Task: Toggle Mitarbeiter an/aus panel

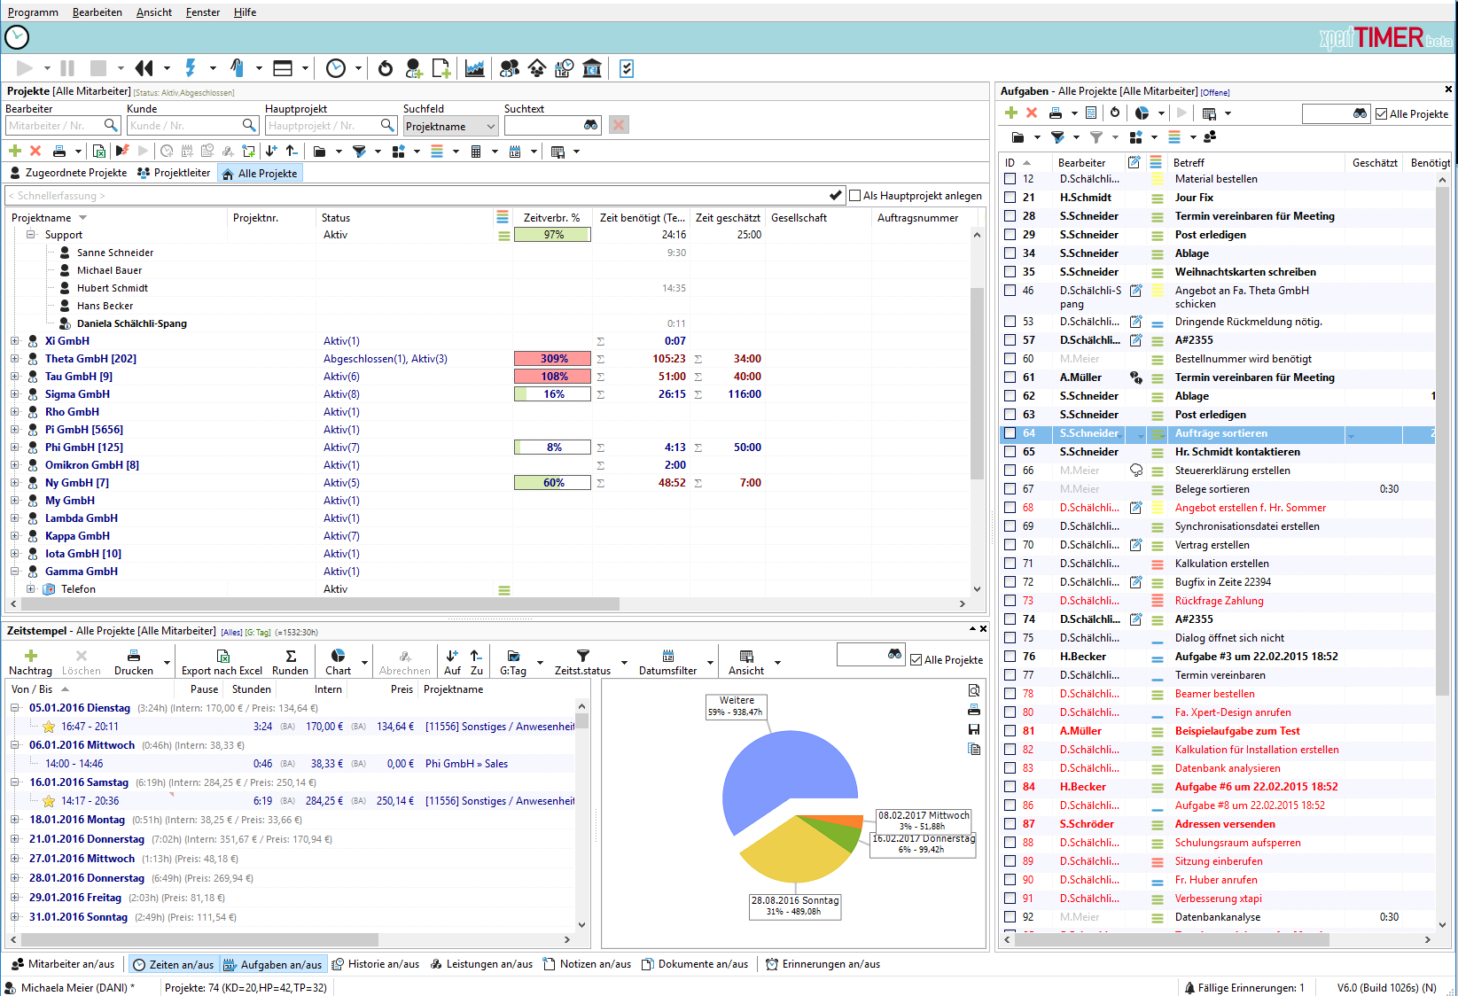Action: pos(63,964)
